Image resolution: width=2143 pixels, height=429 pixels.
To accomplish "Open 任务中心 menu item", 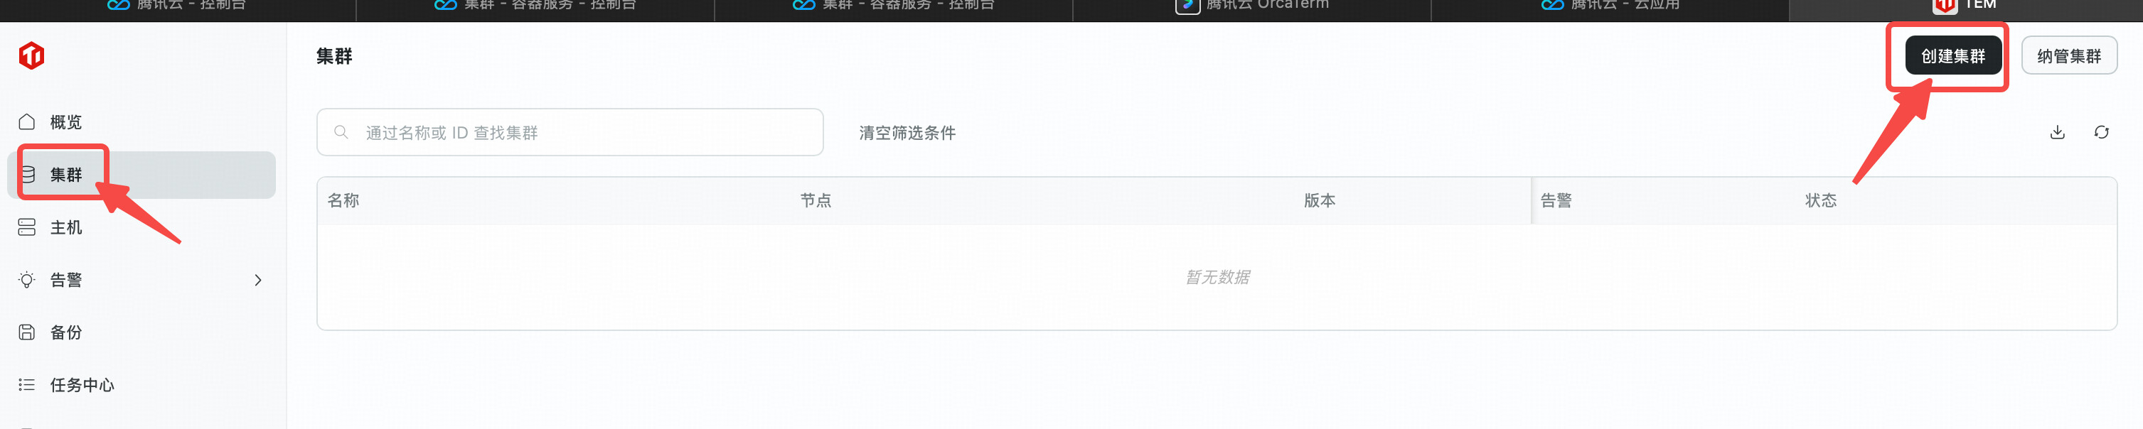I will 141,385.
